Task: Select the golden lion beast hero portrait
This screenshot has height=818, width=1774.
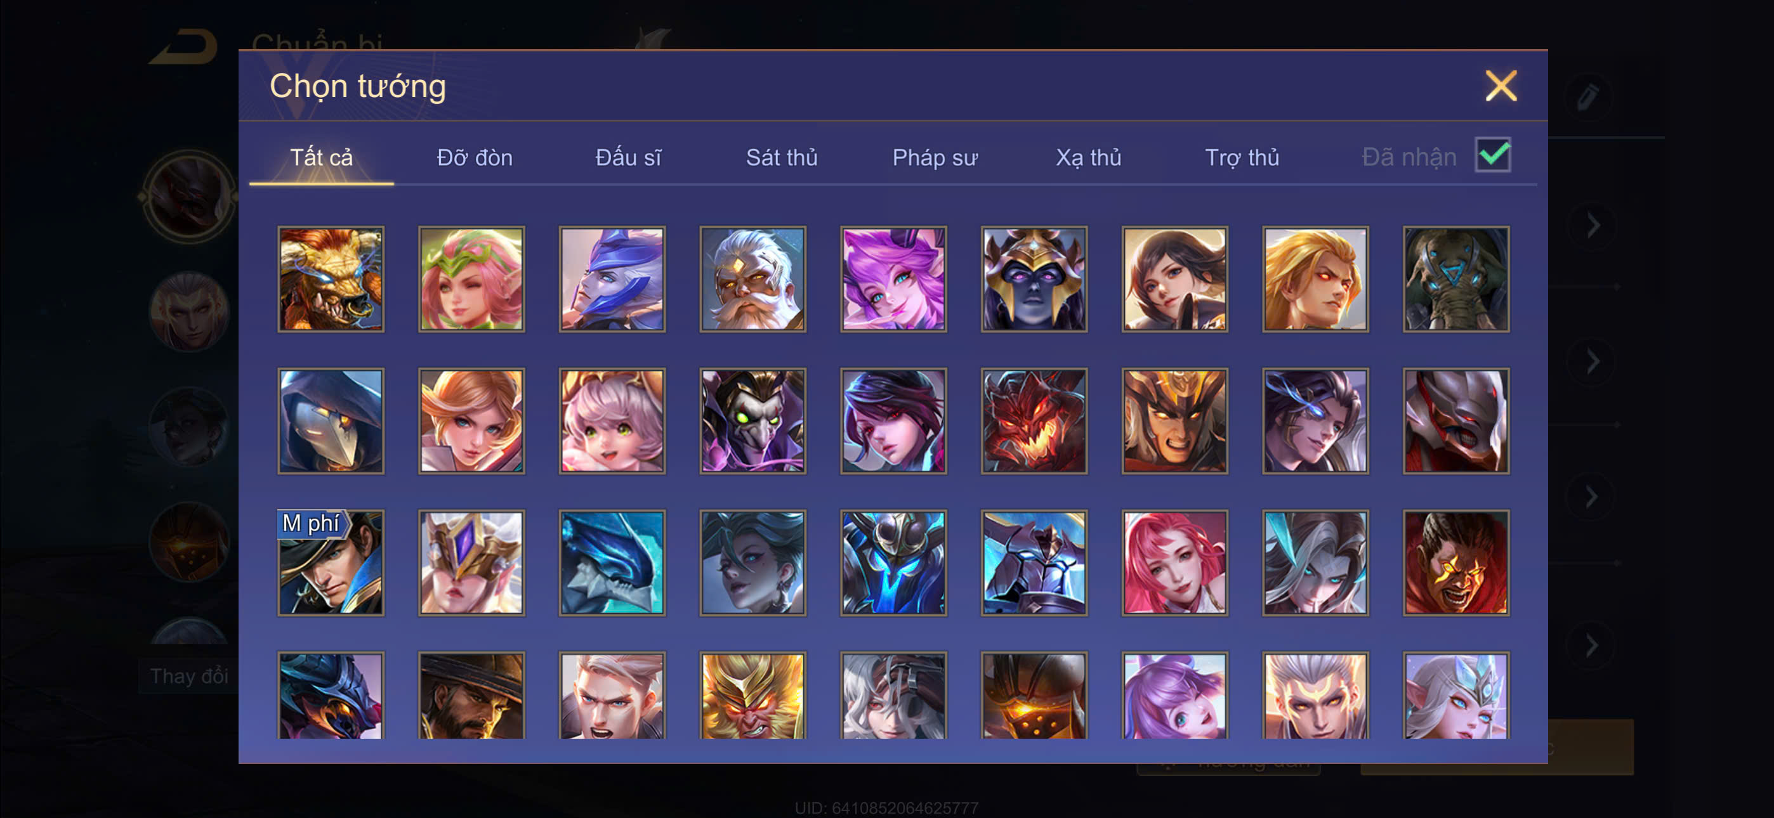Action: (x=331, y=279)
